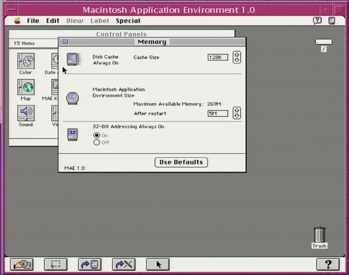This screenshot has width=349, height=275.
Task: Open the Special menu
Action: (x=128, y=21)
